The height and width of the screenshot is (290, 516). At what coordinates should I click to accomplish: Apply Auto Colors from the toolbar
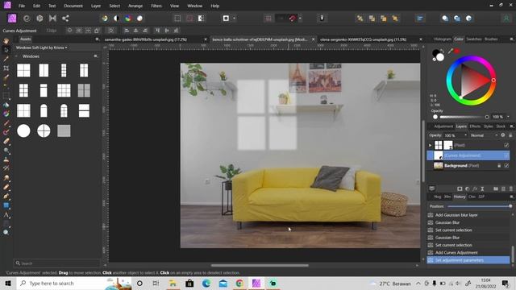(x=128, y=19)
